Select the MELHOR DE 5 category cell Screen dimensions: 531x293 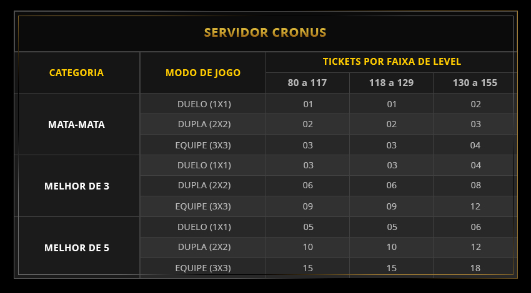[76, 247]
